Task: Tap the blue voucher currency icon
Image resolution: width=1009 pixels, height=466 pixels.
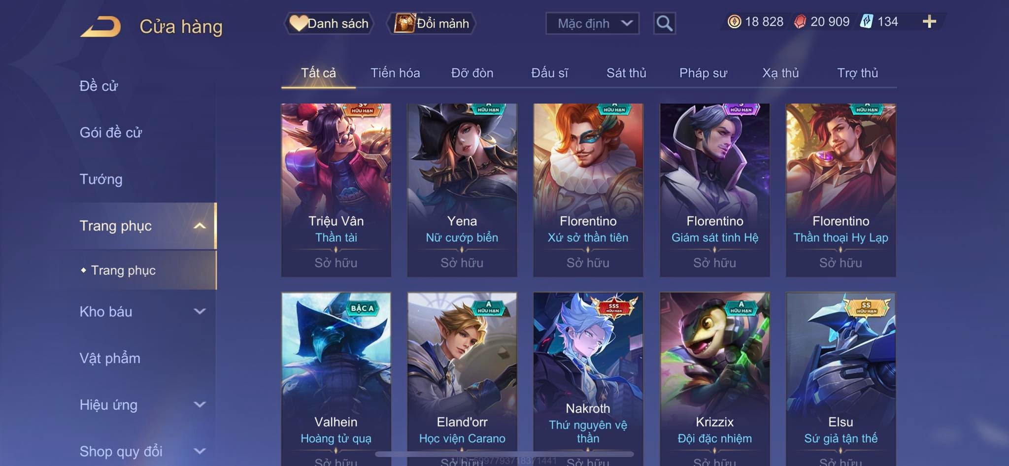Action: (867, 22)
